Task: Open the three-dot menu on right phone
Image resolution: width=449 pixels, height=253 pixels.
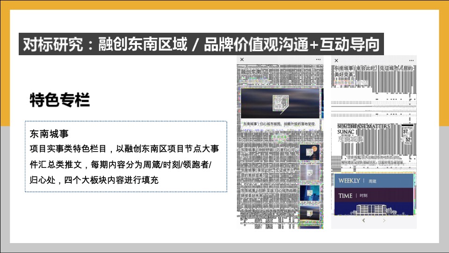Action: point(412,61)
